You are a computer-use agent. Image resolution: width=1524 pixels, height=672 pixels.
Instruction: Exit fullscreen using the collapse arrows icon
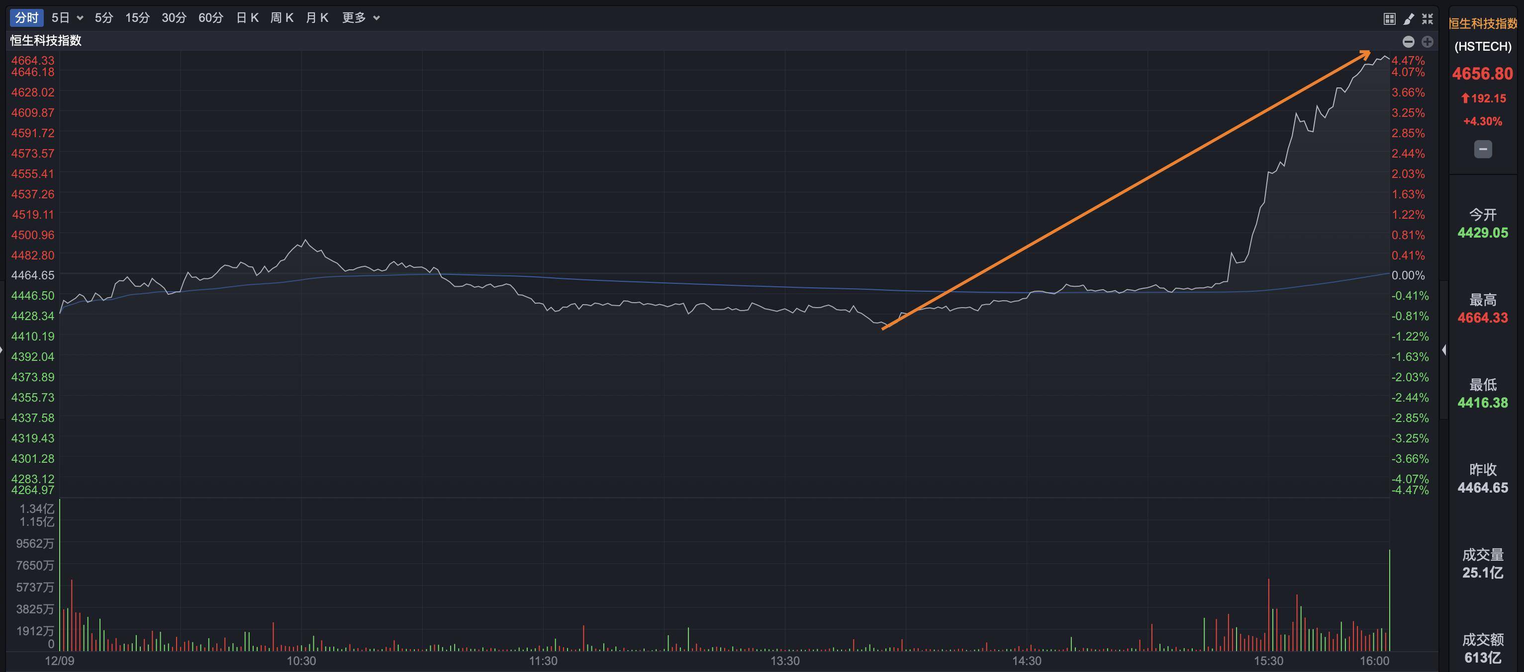(x=1428, y=18)
